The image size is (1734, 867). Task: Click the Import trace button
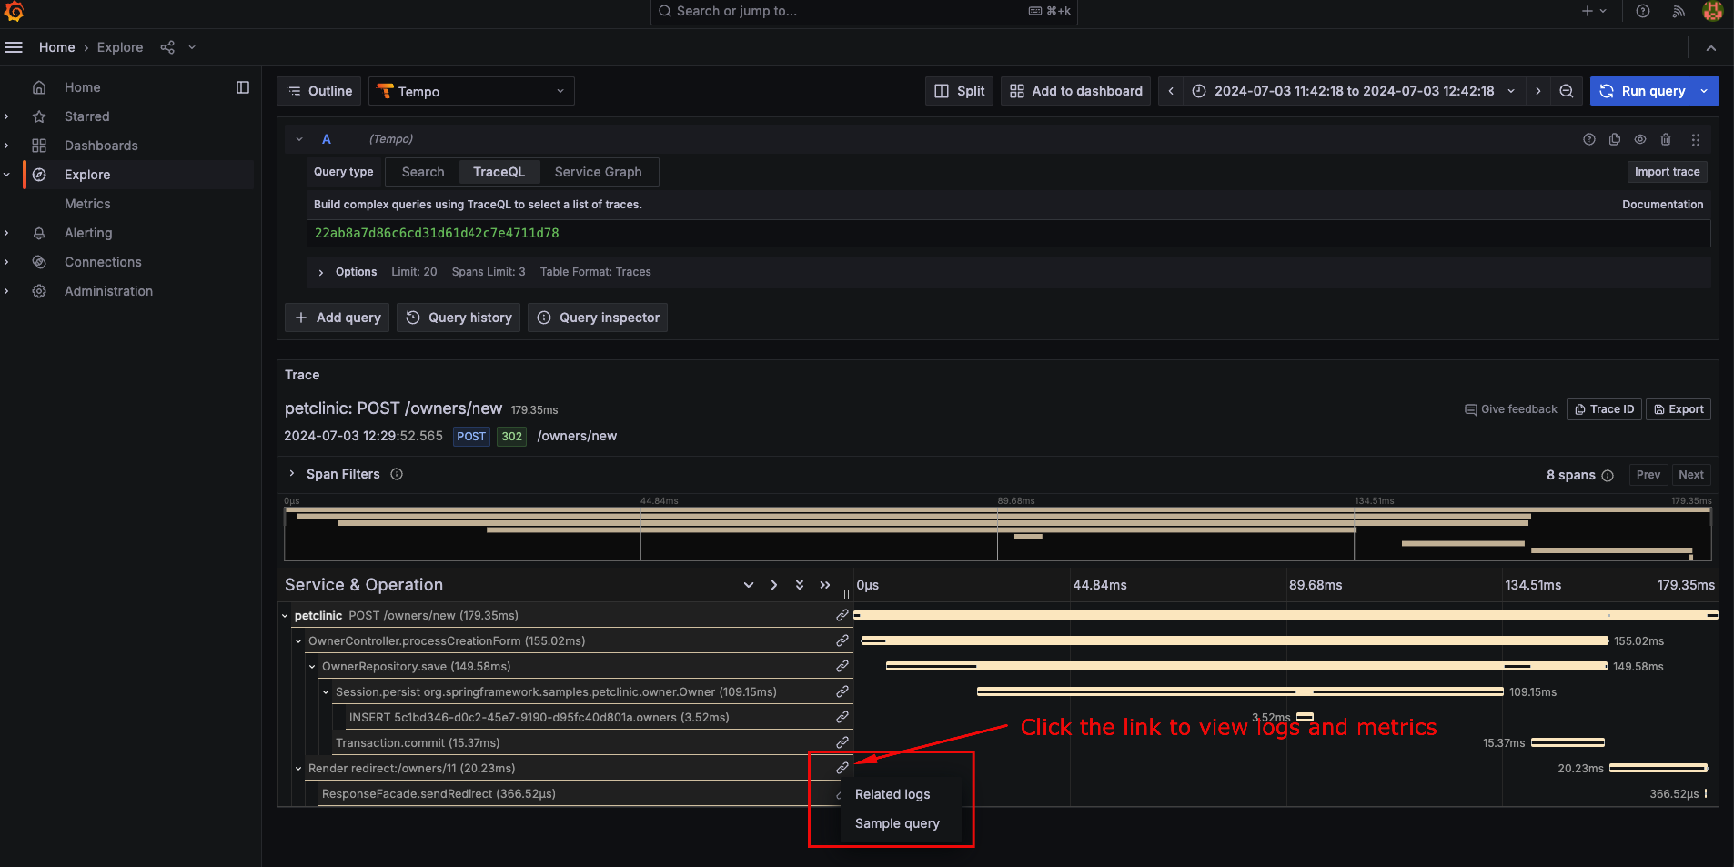coord(1666,172)
